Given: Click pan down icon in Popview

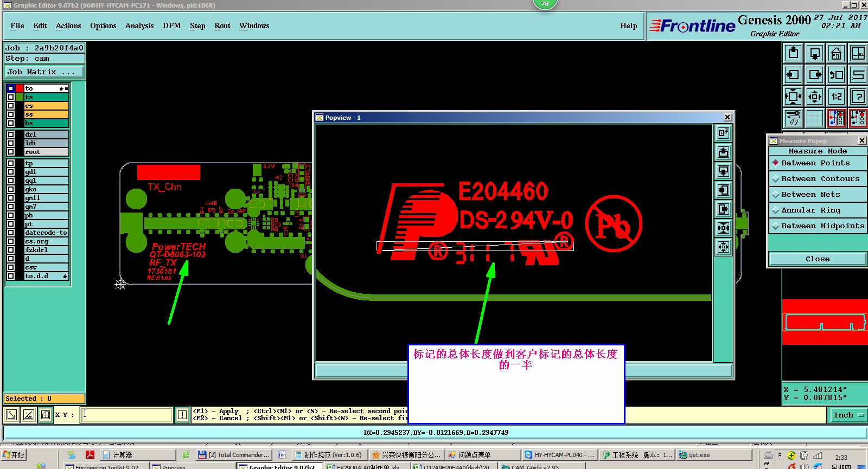Looking at the screenshot, I should click(x=723, y=171).
